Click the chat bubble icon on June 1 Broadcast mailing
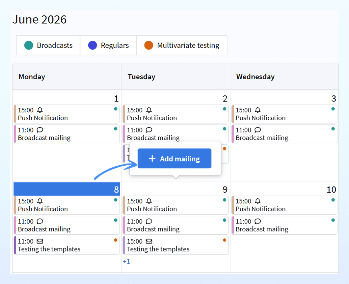349x284 pixels. [x=40, y=130]
